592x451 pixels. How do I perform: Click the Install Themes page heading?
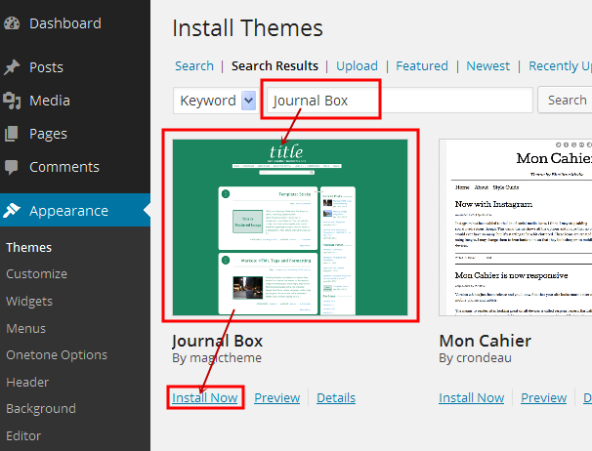[x=248, y=28]
